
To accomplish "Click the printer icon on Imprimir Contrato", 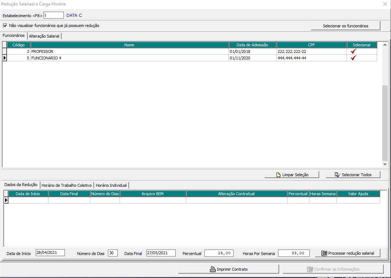I will tap(213, 269).
